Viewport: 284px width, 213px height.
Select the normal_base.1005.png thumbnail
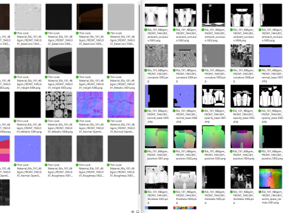(x=156, y=96)
